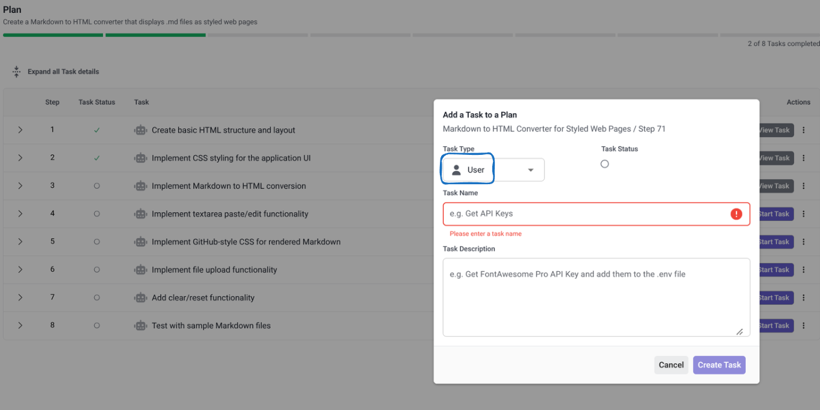This screenshot has height=410, width=820.
Task: Click the plan progress bar's first segment
Action: click(53, 35)
